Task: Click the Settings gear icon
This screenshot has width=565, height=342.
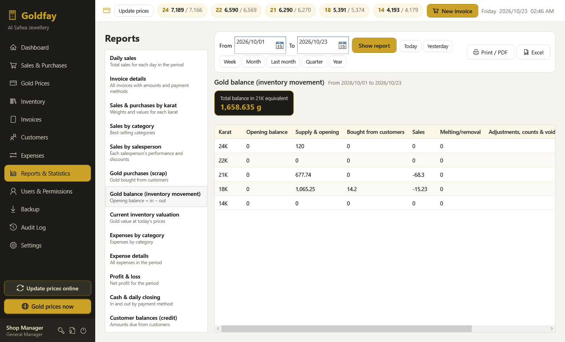Action: tap(13, 245)
